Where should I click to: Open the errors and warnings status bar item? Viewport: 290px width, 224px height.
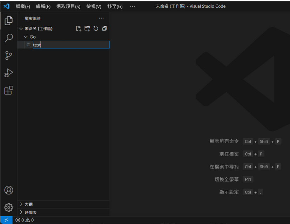pos(25,220)
